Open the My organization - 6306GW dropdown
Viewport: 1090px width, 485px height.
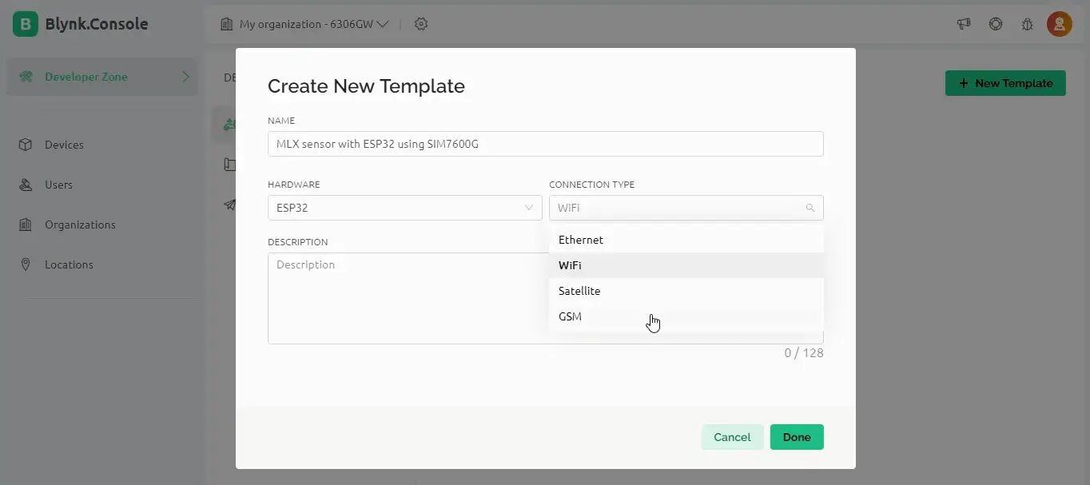[304, 24]
